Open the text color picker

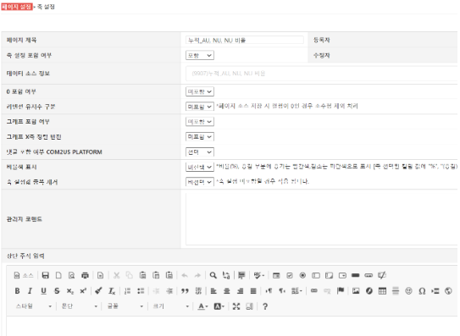(202, 306)
